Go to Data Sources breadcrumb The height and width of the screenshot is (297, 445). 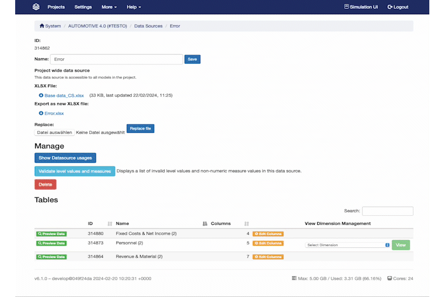(148, 26)
